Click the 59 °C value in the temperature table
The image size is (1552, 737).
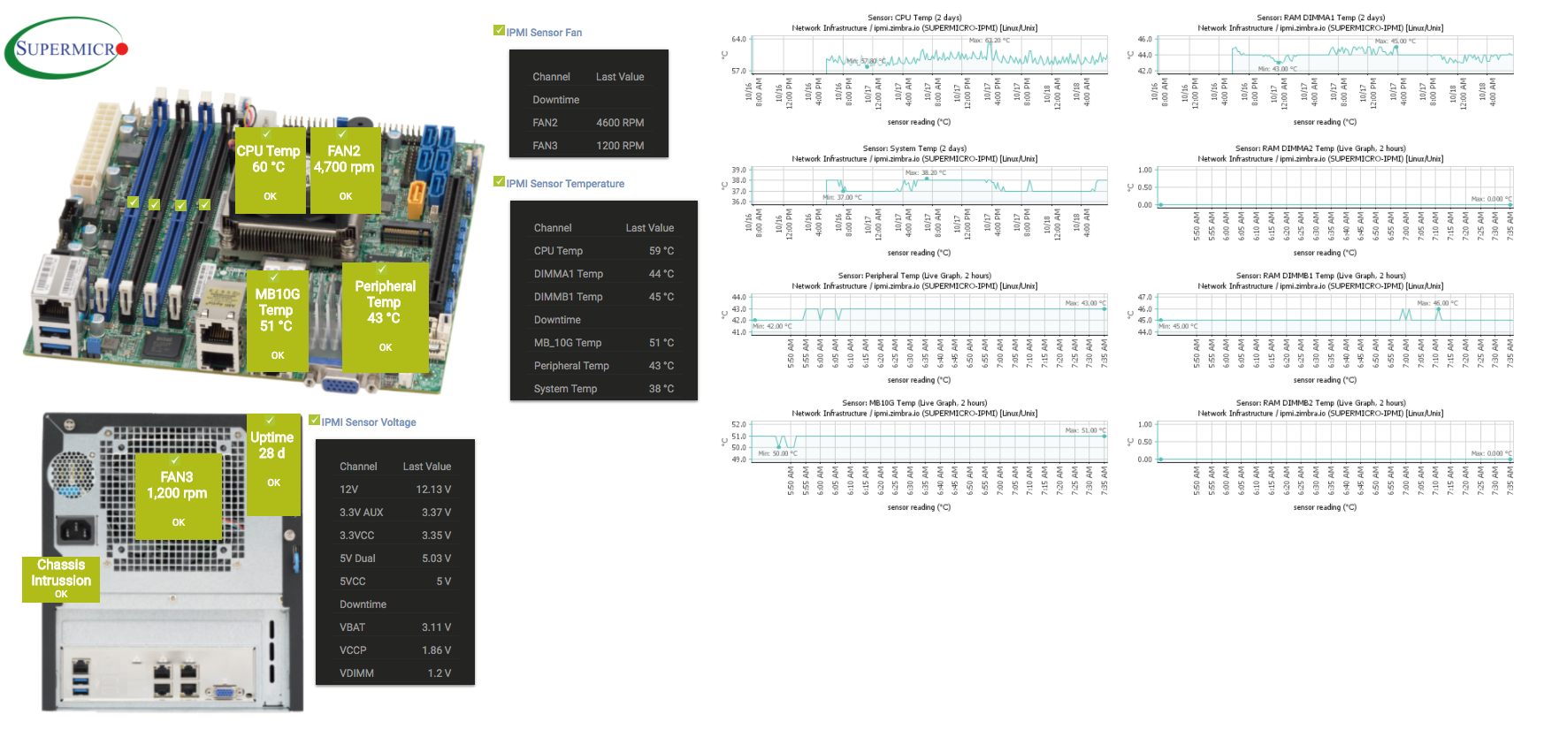[661, 251]
